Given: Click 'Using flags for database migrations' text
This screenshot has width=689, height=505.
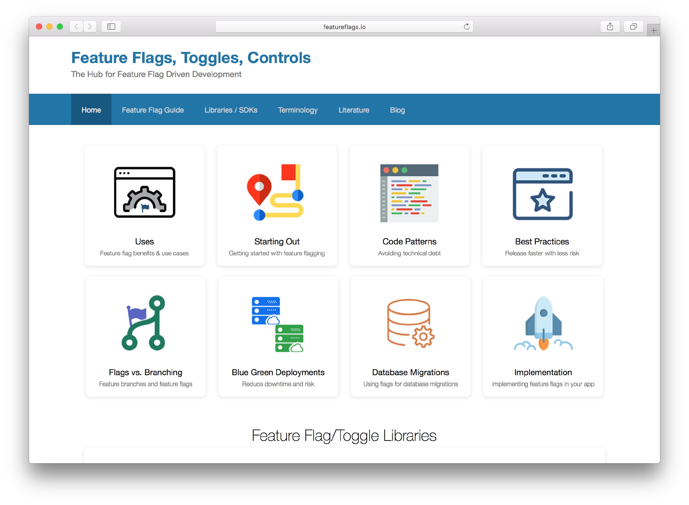Looking at the screenshot, I should (410, 384).
